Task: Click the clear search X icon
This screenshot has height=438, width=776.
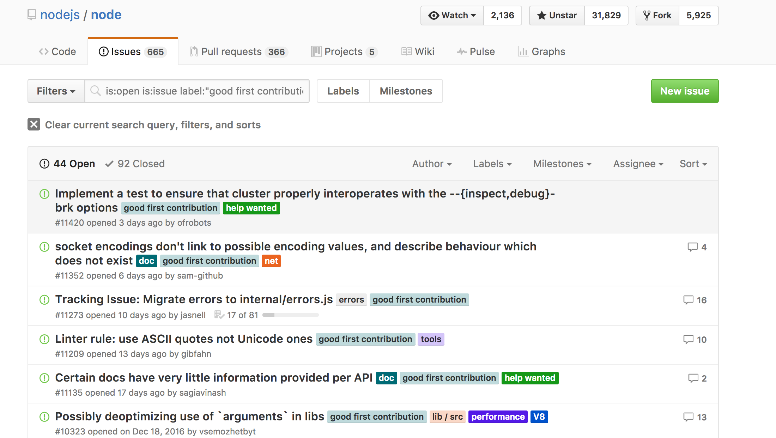Action: tap(34, 124)
